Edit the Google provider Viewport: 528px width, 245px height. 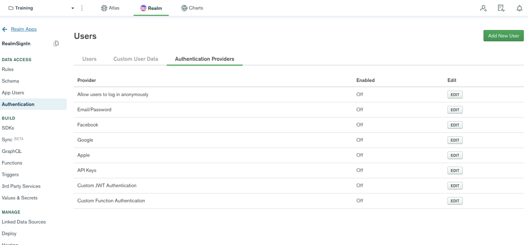455,140
